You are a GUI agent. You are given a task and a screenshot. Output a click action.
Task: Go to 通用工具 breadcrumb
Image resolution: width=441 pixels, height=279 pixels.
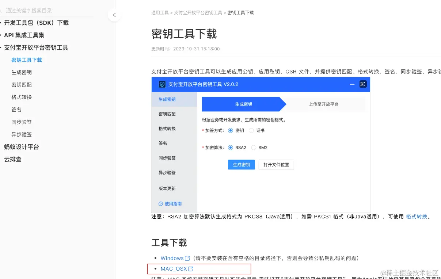click(x=160, y=12)
